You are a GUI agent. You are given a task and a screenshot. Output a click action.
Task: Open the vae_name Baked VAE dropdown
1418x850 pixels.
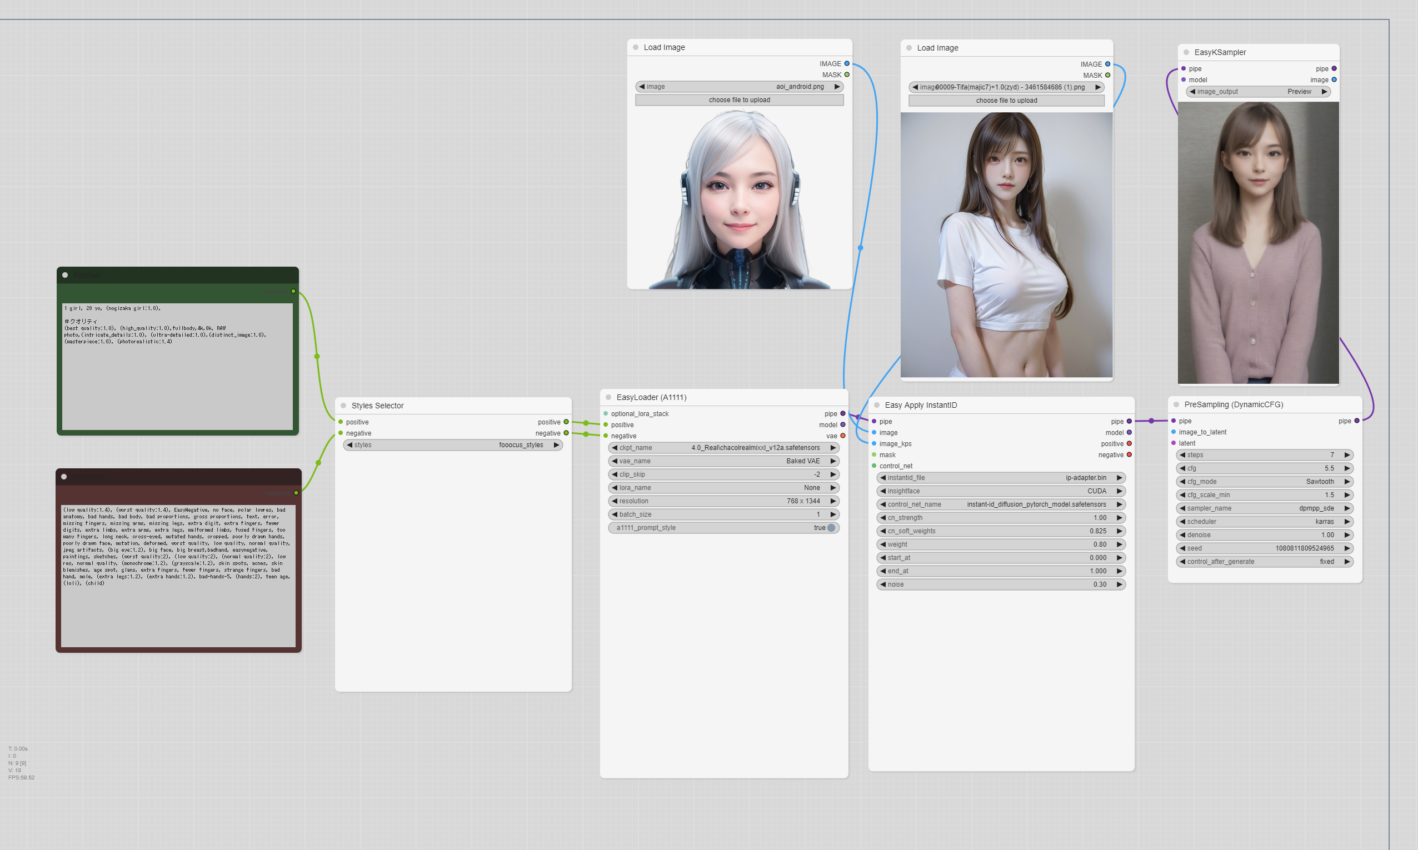coord(724,461)
